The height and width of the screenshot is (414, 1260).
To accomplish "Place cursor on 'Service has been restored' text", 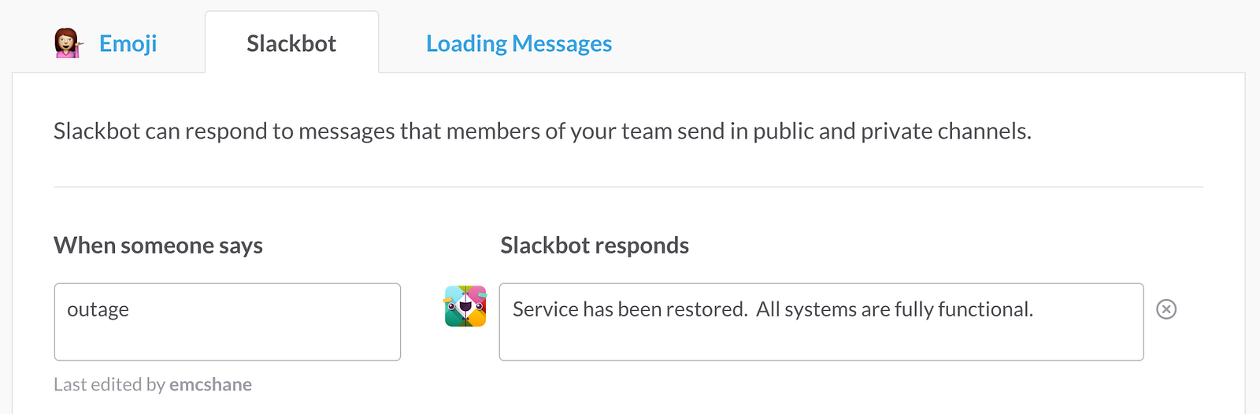I will point(629,309).
